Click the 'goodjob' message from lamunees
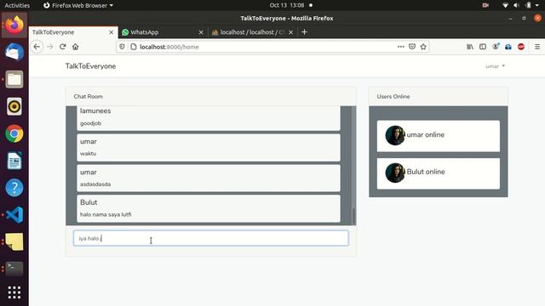 click(x=91, y=123)
